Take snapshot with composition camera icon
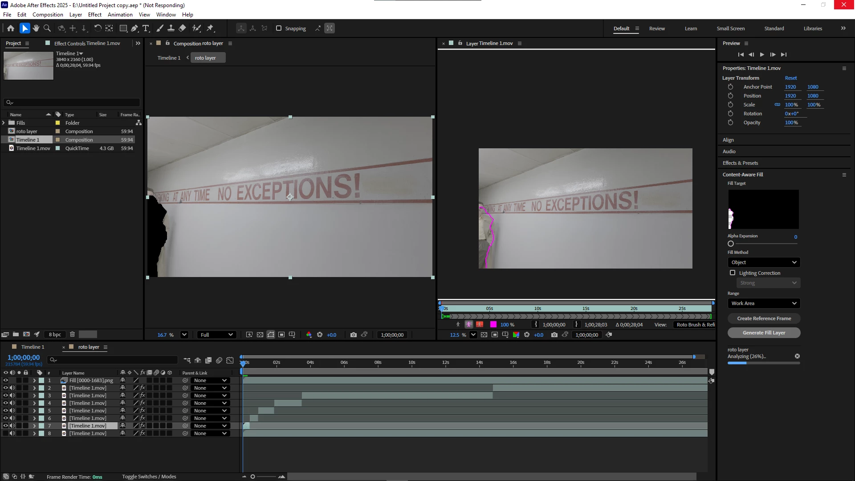The width and height of the screenshot is (855, 481). 353,335
